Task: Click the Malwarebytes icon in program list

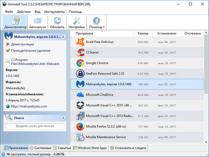Action: pyautogui.click(x=80, y=84)
